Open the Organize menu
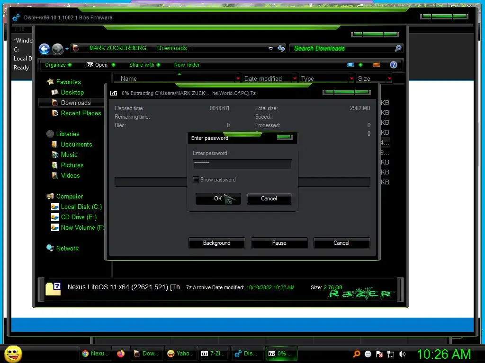This screenshot has width=485, height=363. pos(58,65)
